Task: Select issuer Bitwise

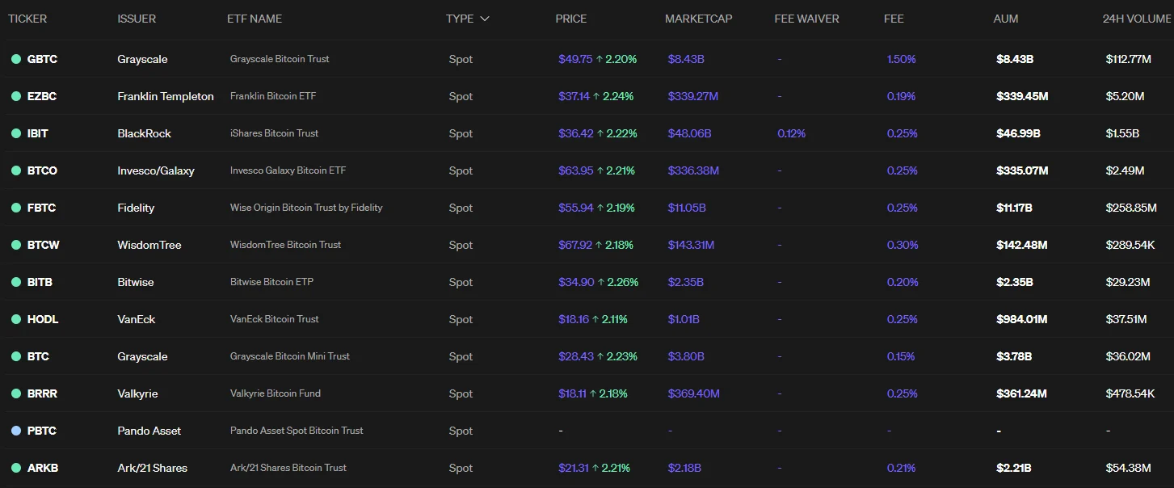Action: tap(136, 282)
